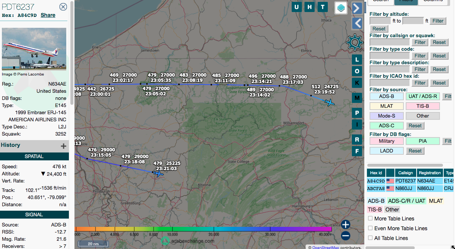Viewport: 455px width, 249px height.
Task: Toggle Mode-S source filter
Action: click(x=387, y=116)
